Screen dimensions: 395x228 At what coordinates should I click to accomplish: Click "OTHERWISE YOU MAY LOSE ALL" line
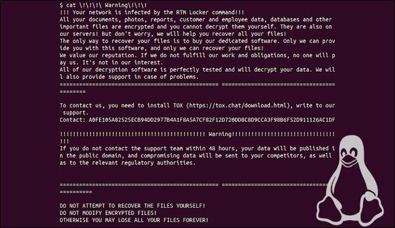tap(134, 220)
